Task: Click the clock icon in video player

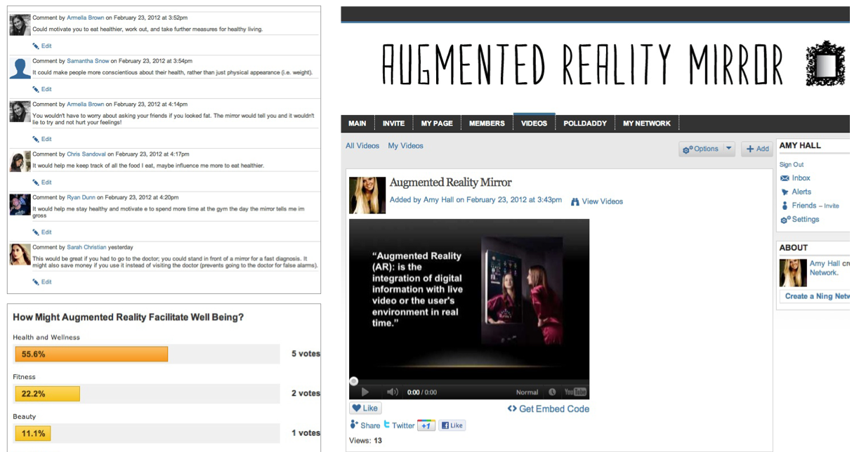Action: [x=552, y=392]
